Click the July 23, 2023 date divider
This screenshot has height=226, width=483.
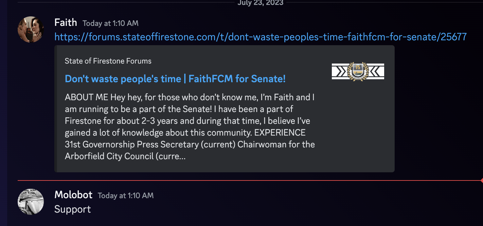(260, 3)
